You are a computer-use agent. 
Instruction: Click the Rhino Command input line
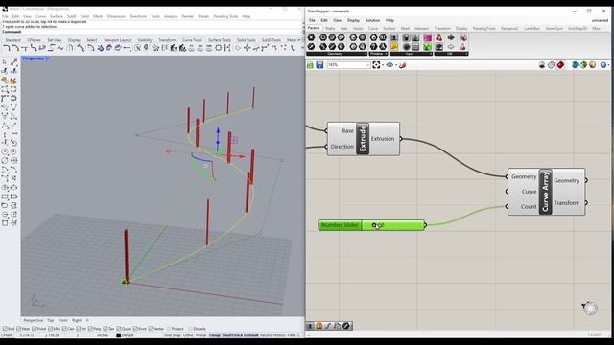click(x=152, y=32)
